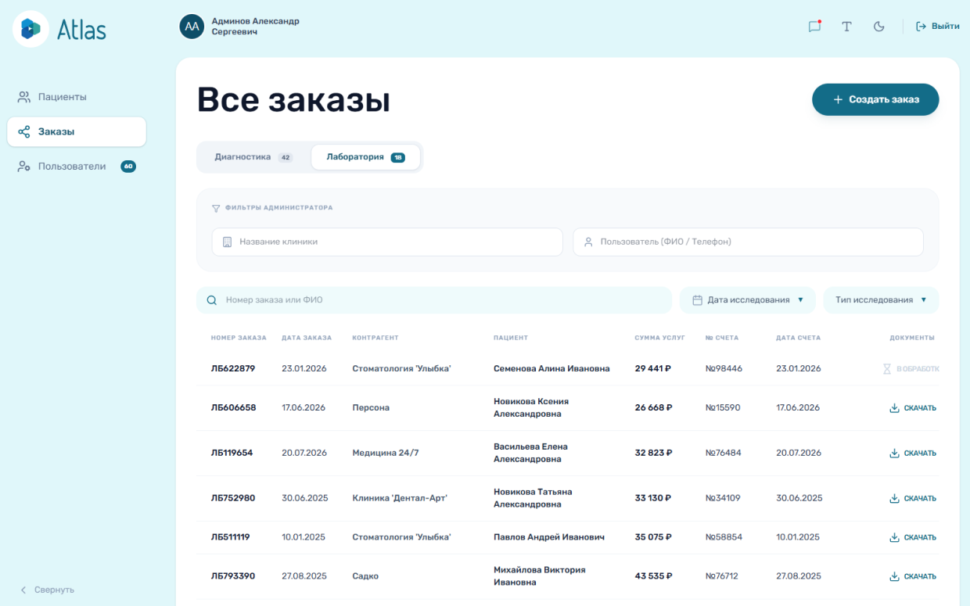Screen dimensions: 970x606
Task: Click the Номер заказа column header
Action: 239,338
